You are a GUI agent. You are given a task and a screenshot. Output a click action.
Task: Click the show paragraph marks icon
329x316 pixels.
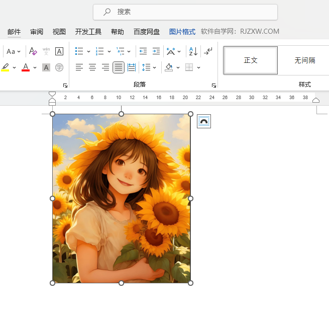pyautogui.click(x=208, y=51)
